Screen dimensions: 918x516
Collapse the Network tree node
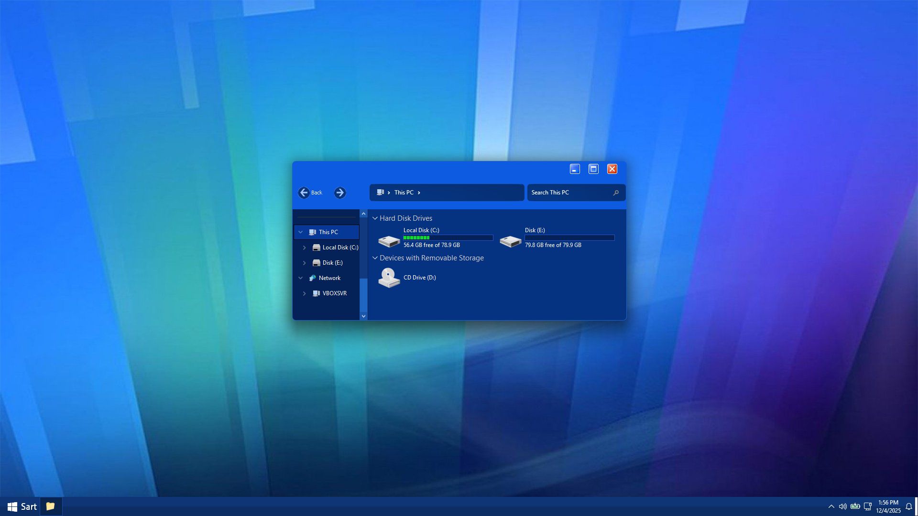click(301, 278)
